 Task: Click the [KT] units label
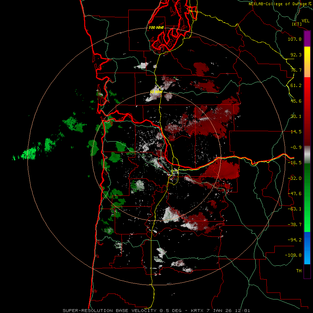(x=297, y=24)
